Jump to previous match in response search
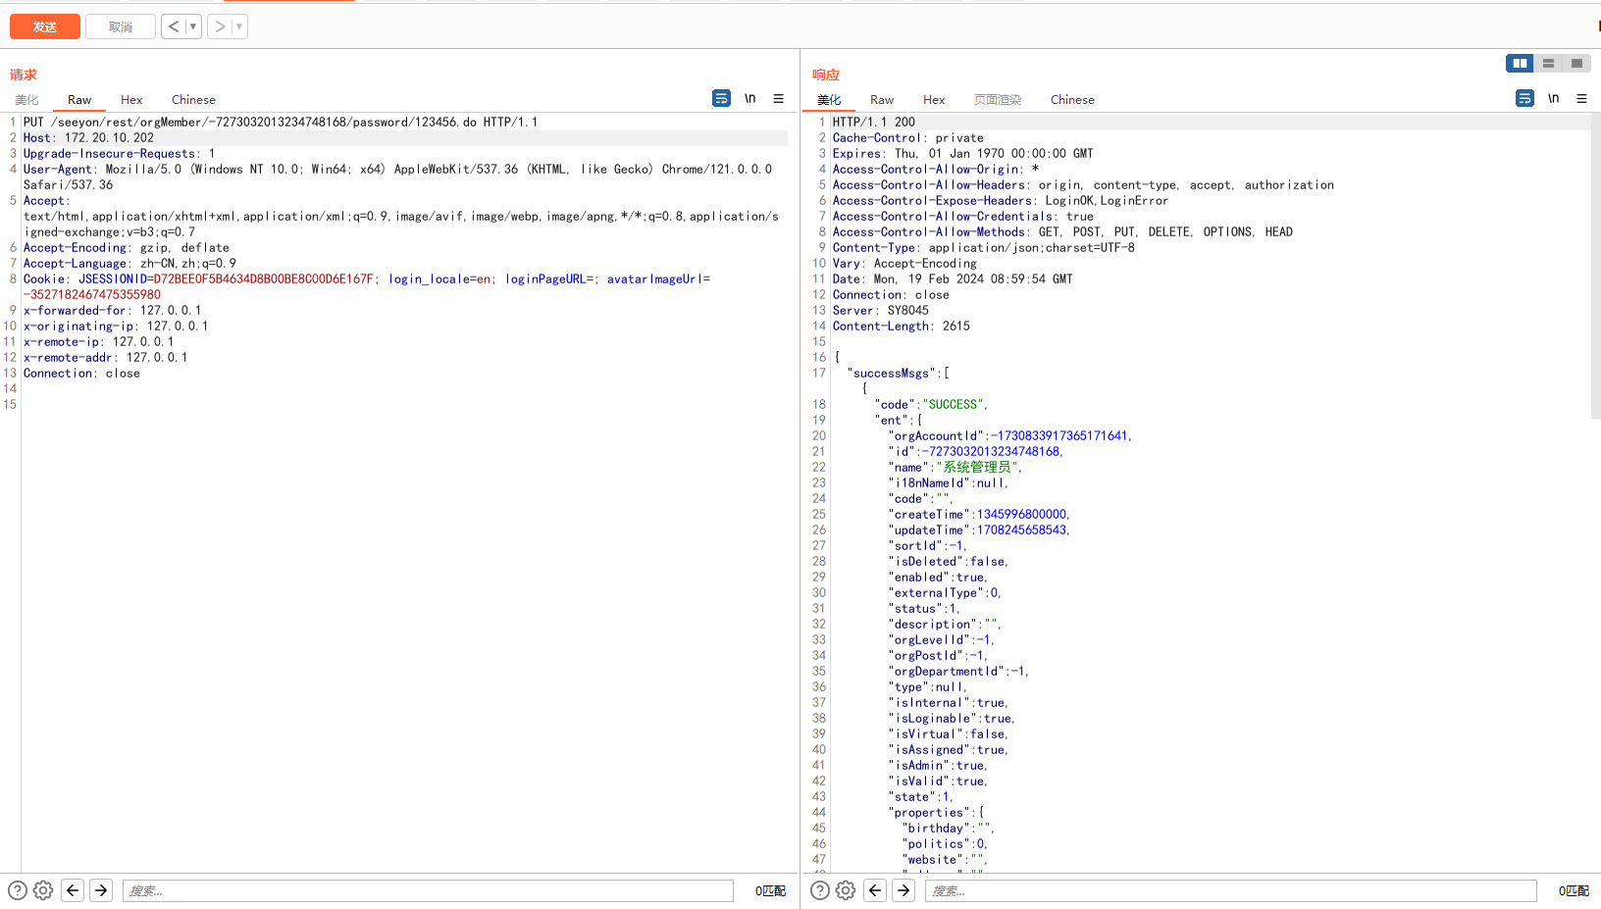 [x=875, y=890]
